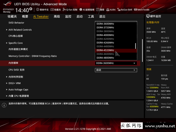This screenshot has height=132, width=176.
Task: Switch to 收藏夹 tab
Action: pyautogui.click(x=12, y=16)
